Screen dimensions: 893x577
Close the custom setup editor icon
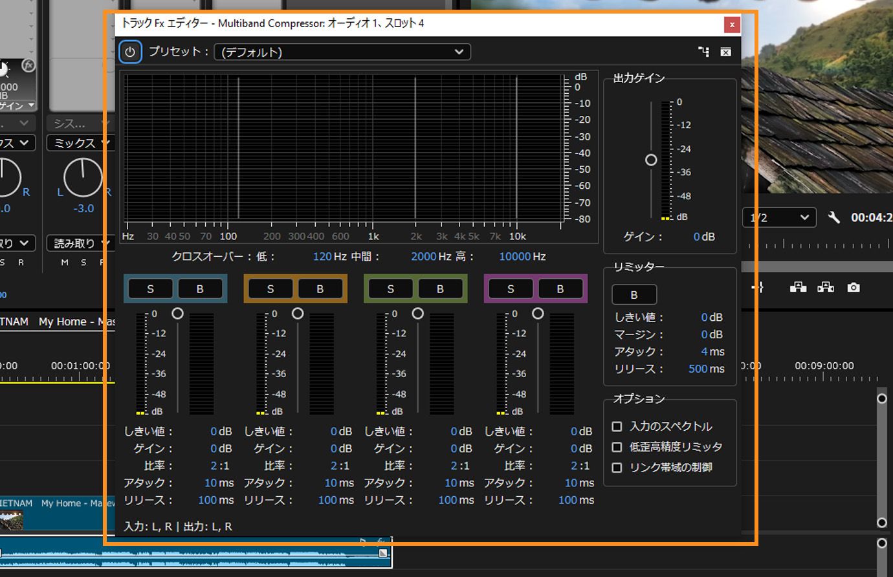(726, 52)
